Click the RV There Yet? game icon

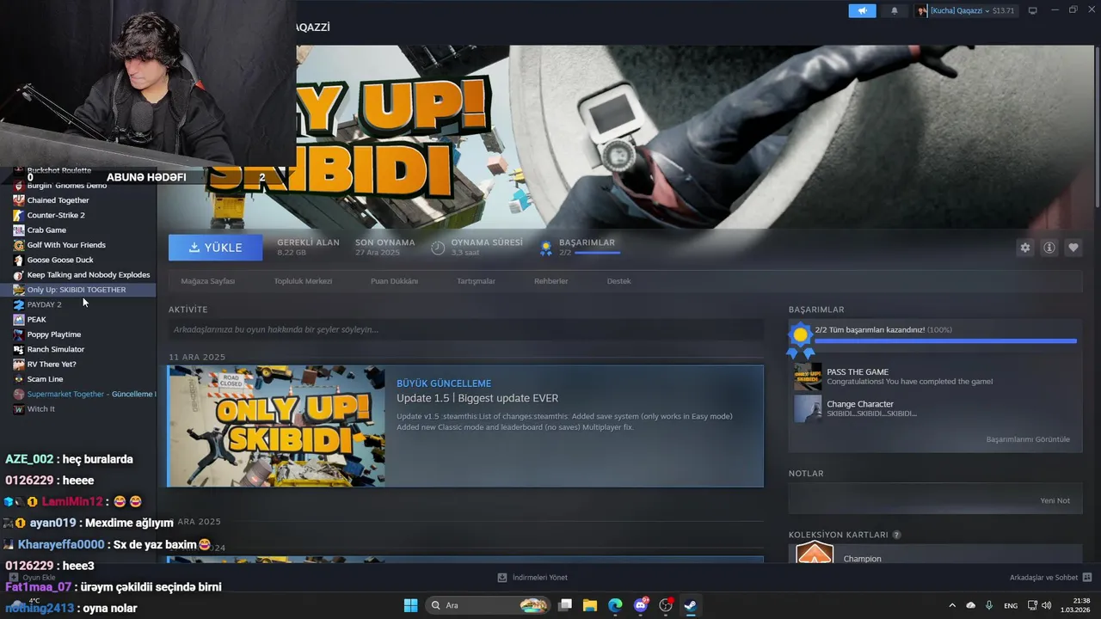click(x=19, y=365)
